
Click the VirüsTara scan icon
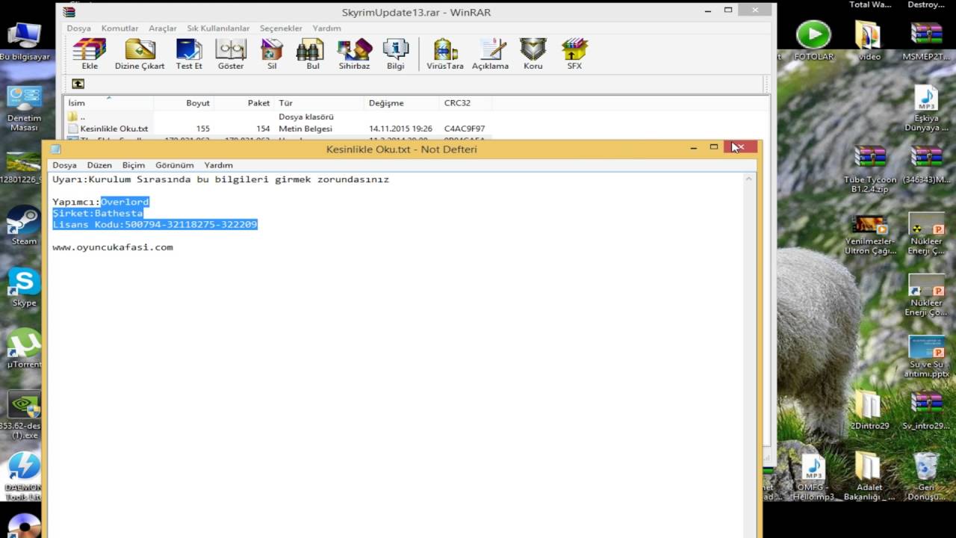click(445, 54)
